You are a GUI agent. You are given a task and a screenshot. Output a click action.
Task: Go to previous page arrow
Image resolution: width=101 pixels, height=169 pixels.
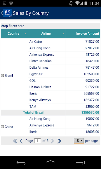[21, 141]
